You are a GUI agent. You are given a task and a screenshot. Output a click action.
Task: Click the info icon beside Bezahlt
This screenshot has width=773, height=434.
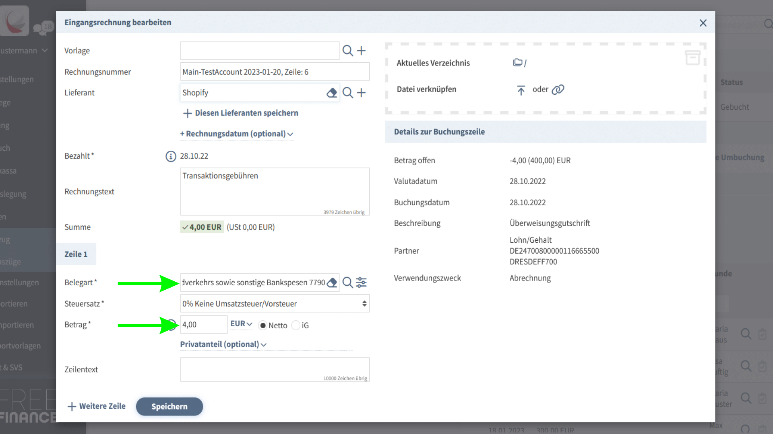(171, 156)
